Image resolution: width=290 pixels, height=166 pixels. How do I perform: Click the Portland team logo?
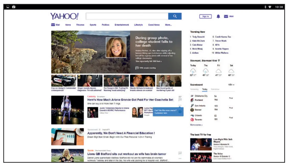(x=192, y=100)
